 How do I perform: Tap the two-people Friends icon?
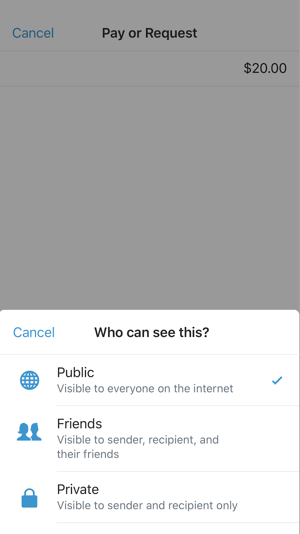pyautogui.click(x=29, y=432)
